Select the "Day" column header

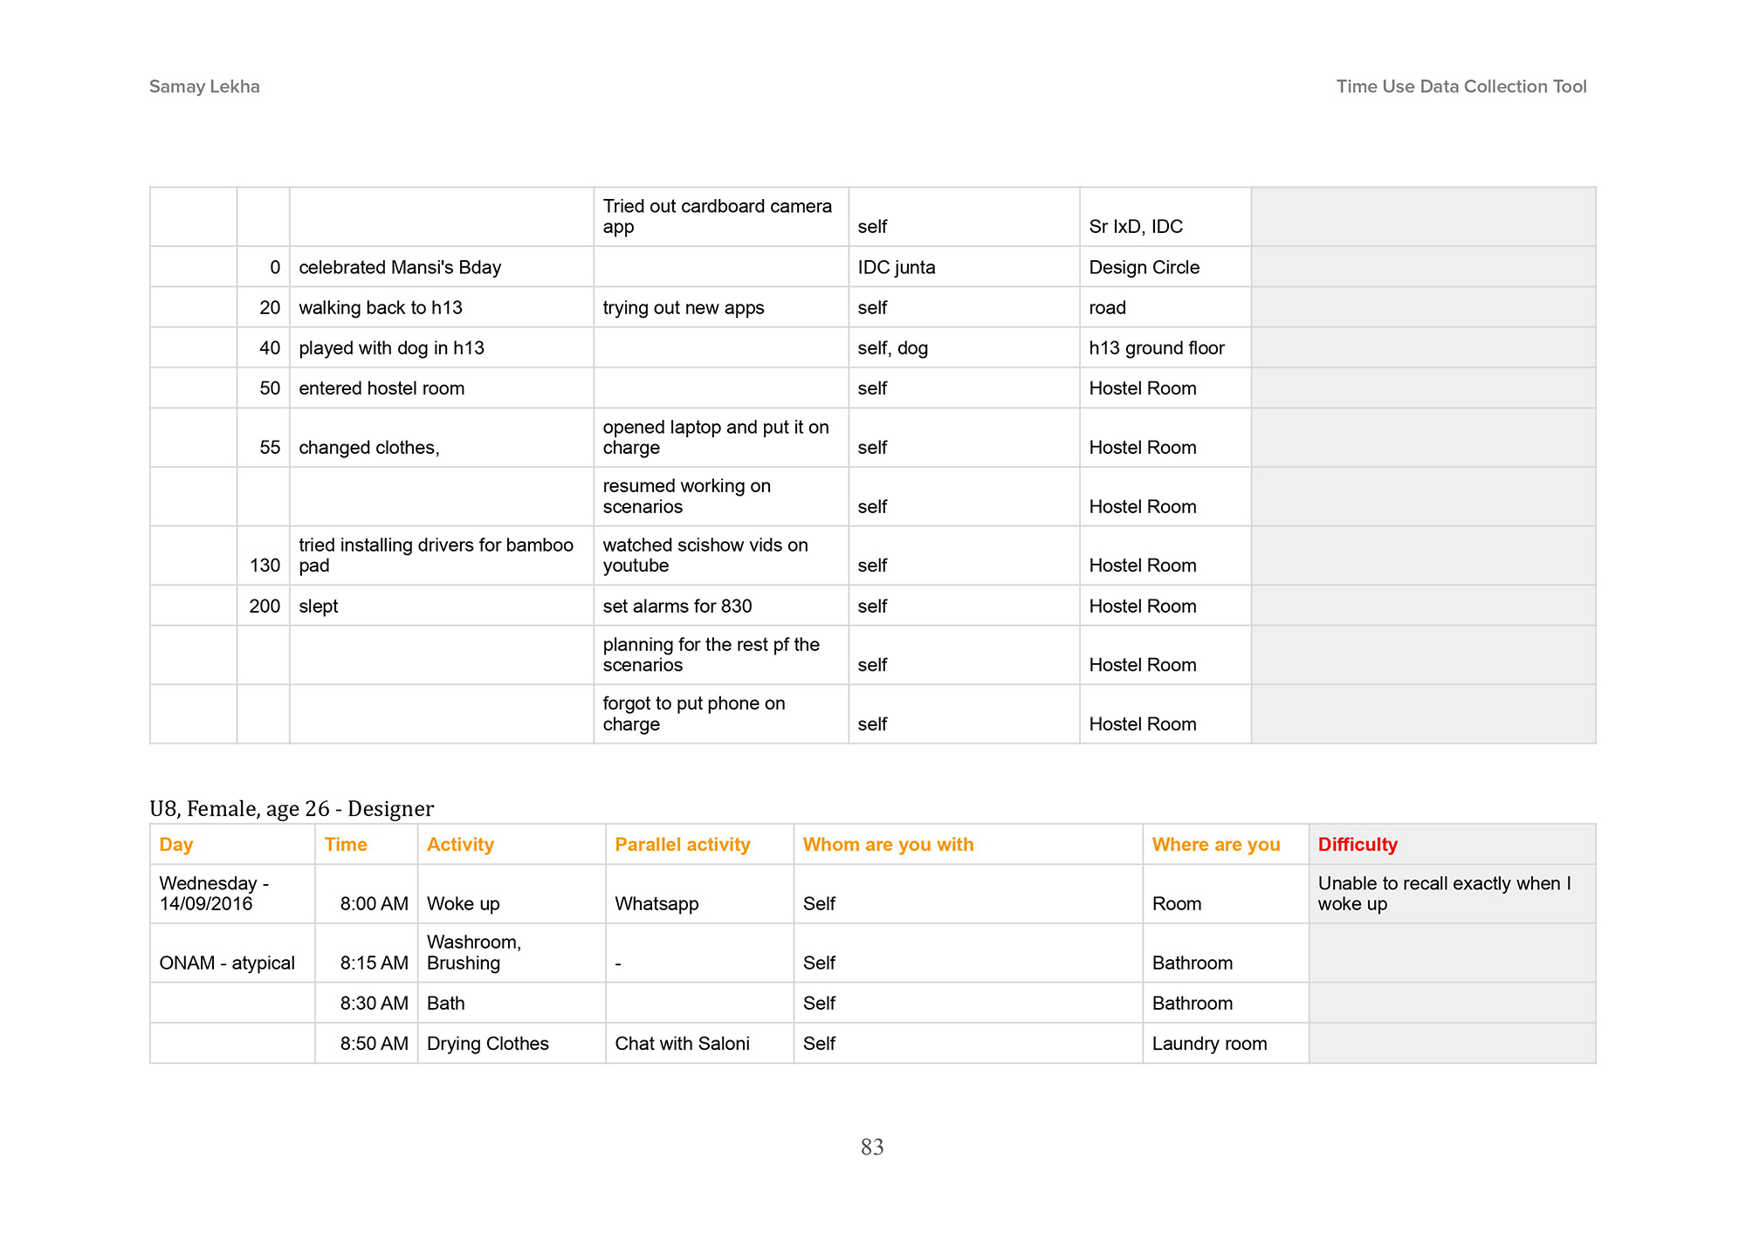click(x=176, y=845)
